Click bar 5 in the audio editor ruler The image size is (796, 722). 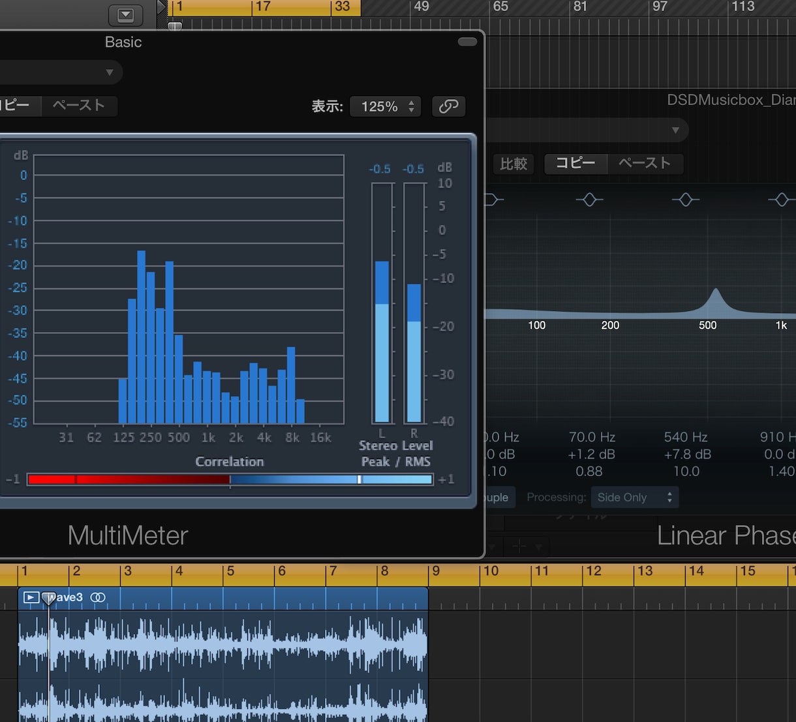click(230, 571)
